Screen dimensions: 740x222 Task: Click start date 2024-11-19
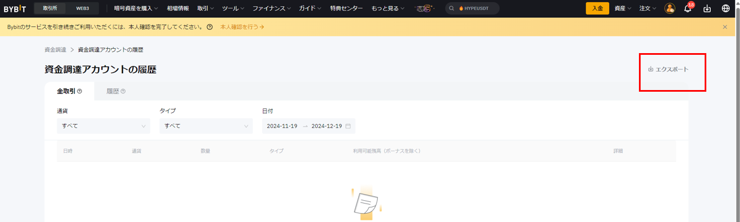pyautogui.click(x=282, y=126)
